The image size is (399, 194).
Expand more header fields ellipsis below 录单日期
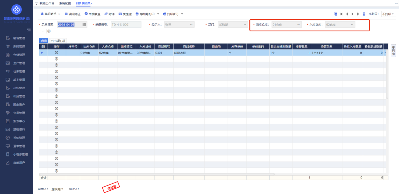[43, 31]
